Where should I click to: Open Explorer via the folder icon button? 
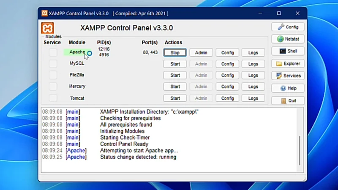click(287, 64)
